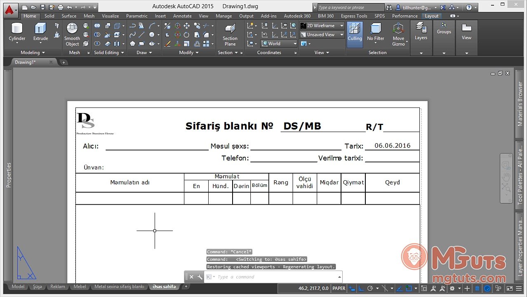Image resolution: width=527 pixels, height=297 pixels.
Task: Open the Properties side palette
Action: click(8, 175)
